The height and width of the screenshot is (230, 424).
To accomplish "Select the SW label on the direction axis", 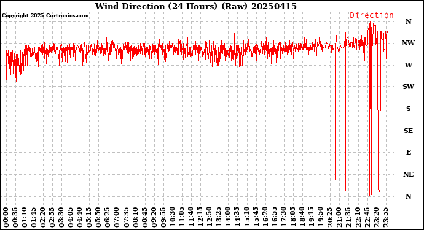I will pyautogui.click(x=408, y=86).
